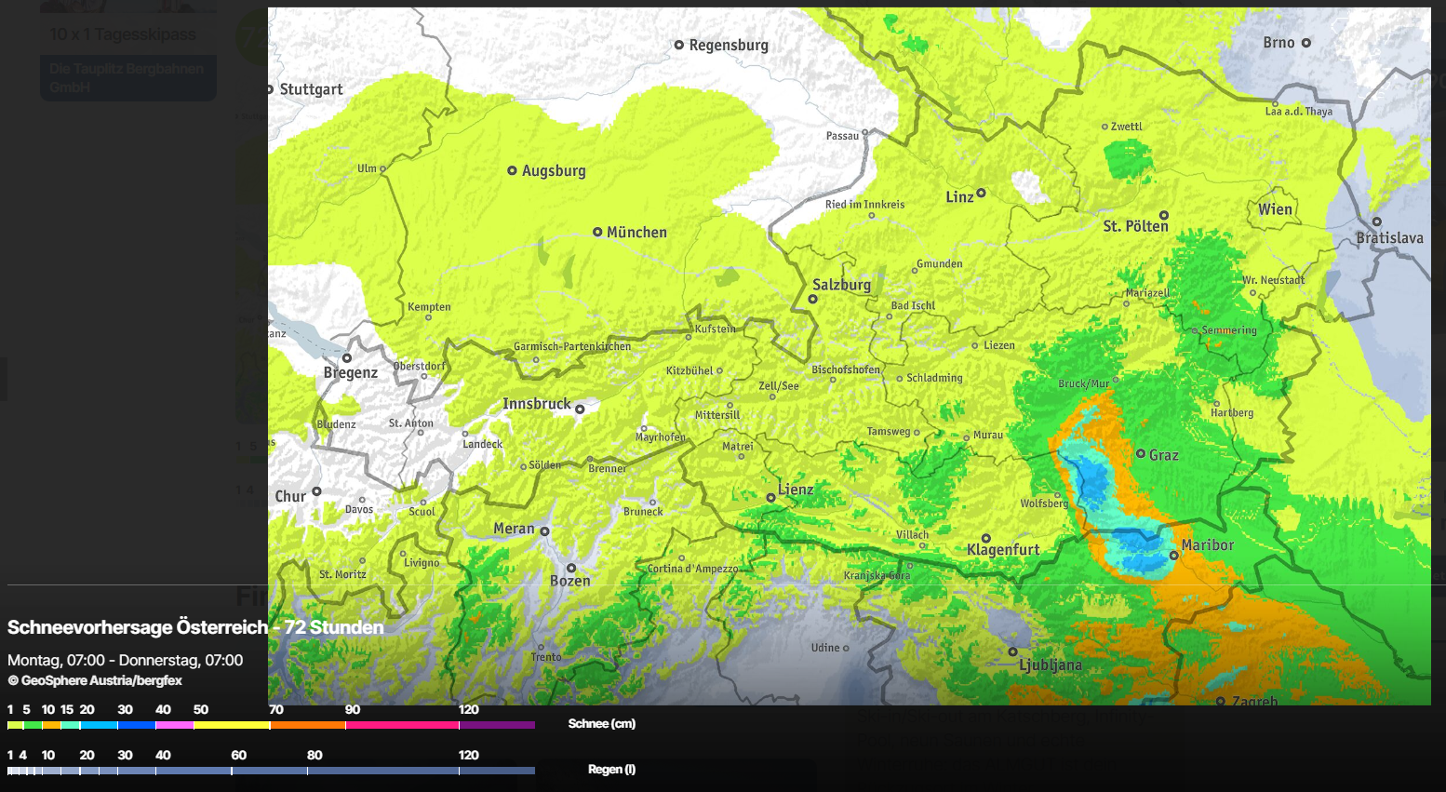Click the Innsbruck city marker
The image size is (1446, 792).
[x=580, y=409]
